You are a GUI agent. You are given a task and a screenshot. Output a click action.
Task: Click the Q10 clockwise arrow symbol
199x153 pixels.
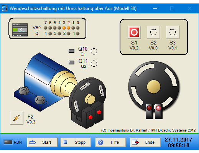(x=94, y=51)
